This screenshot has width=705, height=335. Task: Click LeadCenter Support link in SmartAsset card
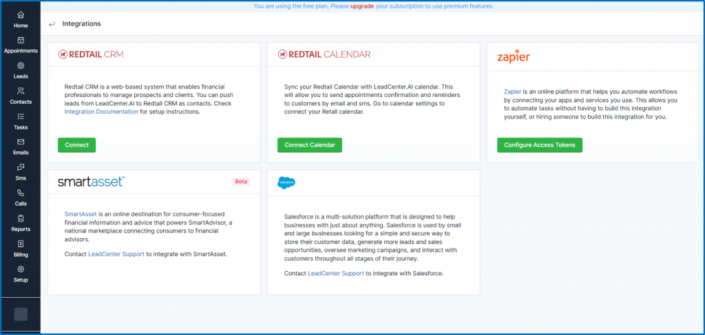[116, 254]
